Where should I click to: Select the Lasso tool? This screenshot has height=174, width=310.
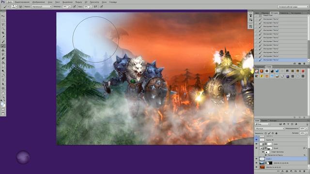point(3,24)
